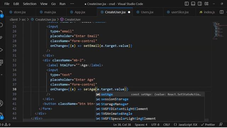Select sessionStorage autocomplete suggestion
The height and width of the screenshot is (128, 227).
click(x=150, y=99)
